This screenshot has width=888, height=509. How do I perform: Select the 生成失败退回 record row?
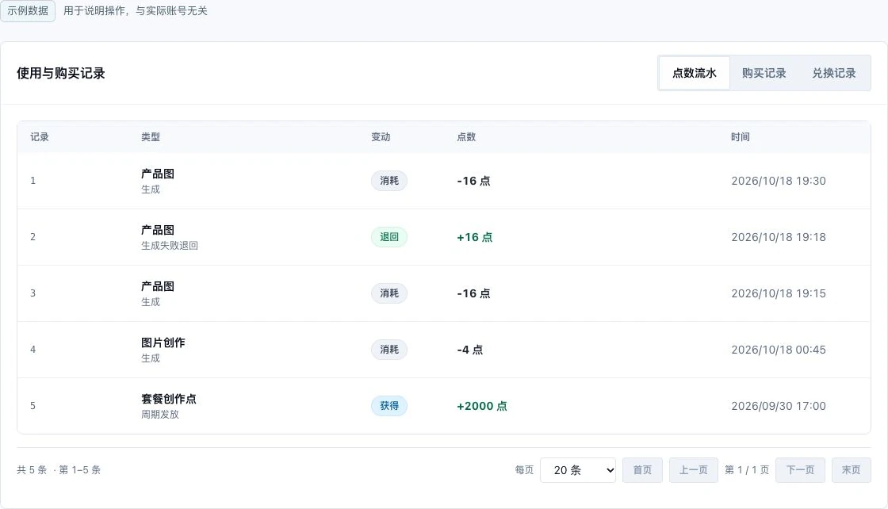pos(444,237)
